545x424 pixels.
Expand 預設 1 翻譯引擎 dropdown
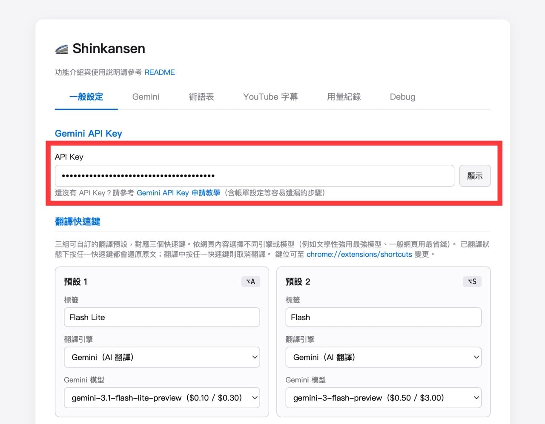click(162, 358)
